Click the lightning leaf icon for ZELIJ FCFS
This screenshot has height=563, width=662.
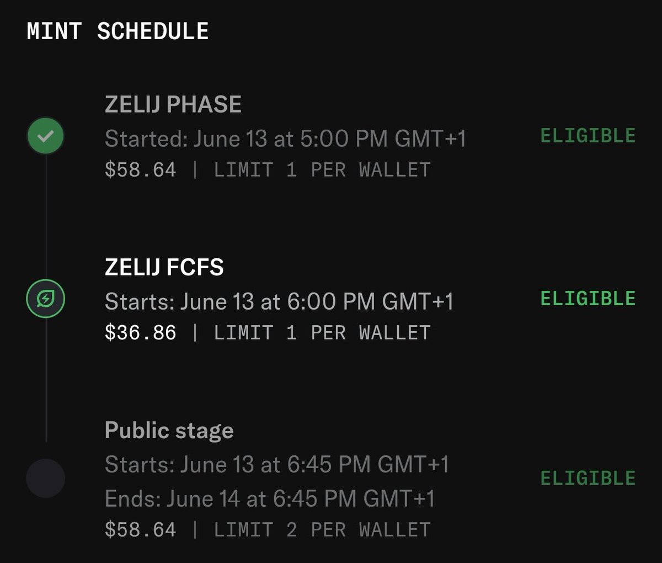46,299
